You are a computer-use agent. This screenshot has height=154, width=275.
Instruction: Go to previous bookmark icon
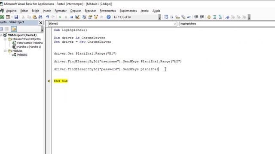239,17
